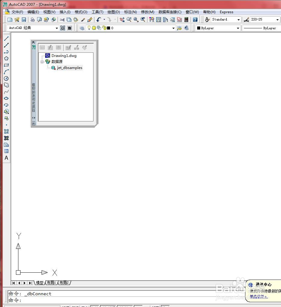The width and height of the screenshot is (281, 307).
Task: Open the ISO-25 dimension style dropdown
Action: point(277,20)
